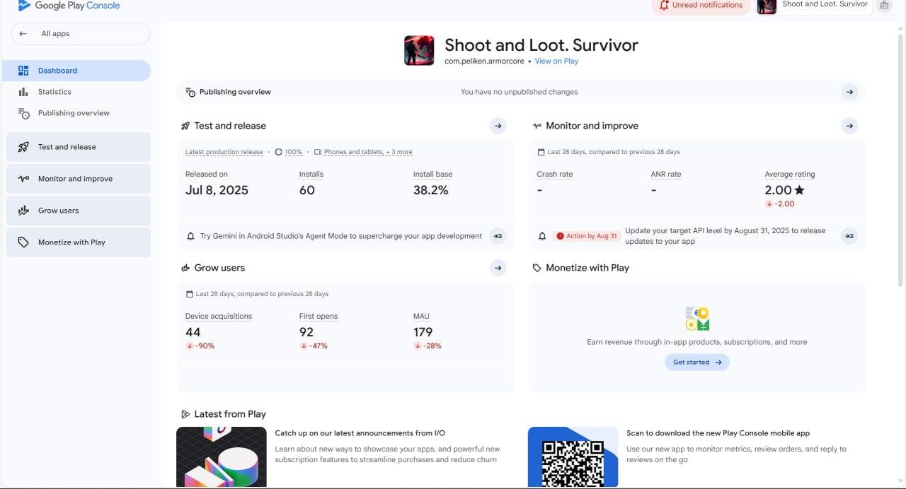The height and width of the screenshot is (489, 906).
Task: Expand the Grow users section arrow
Action: pyautogui.click(x=498, y=268)
